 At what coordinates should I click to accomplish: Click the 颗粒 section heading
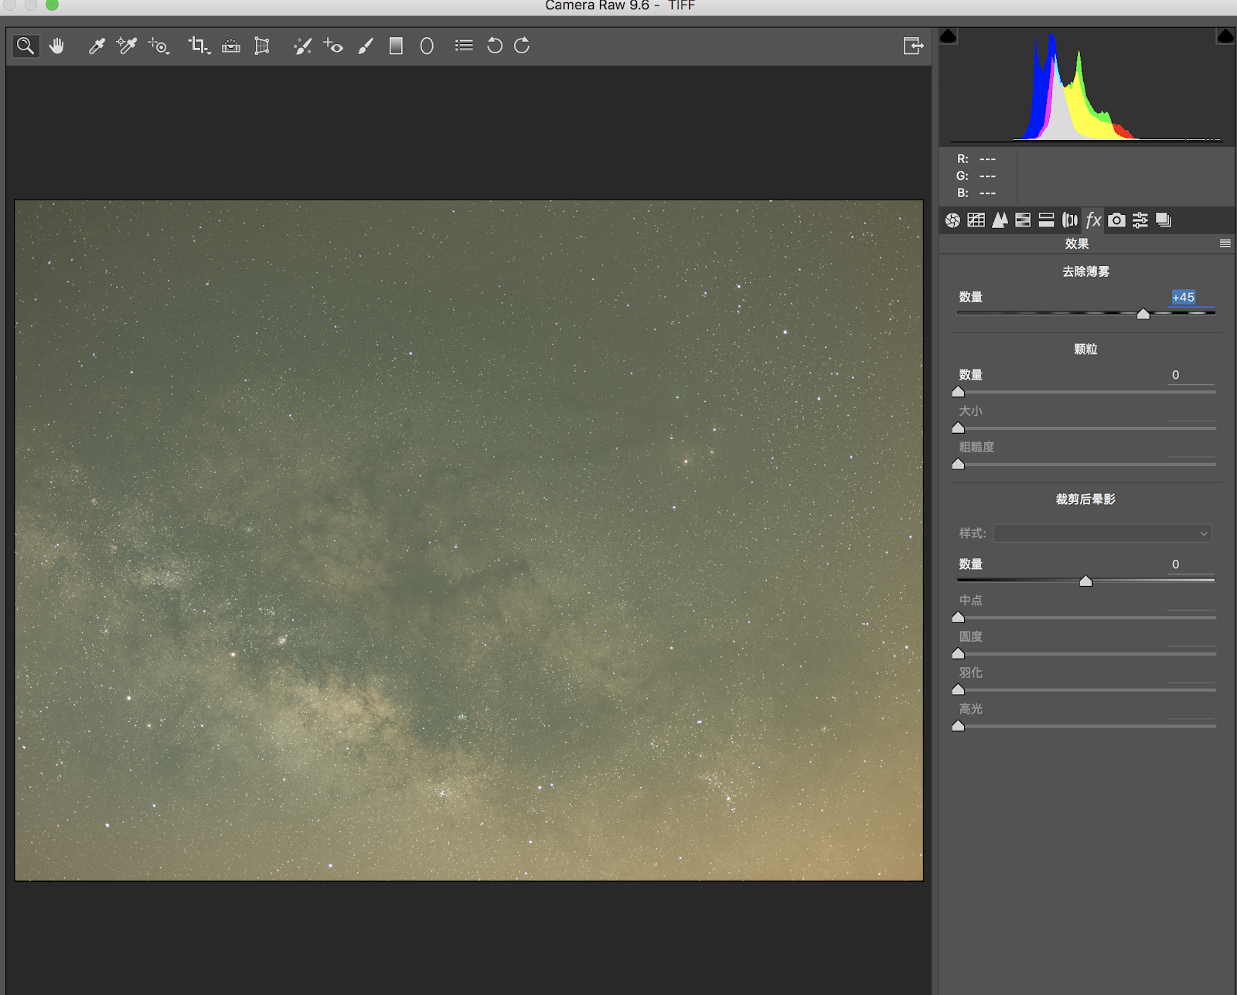click(x=1086, y=349)
